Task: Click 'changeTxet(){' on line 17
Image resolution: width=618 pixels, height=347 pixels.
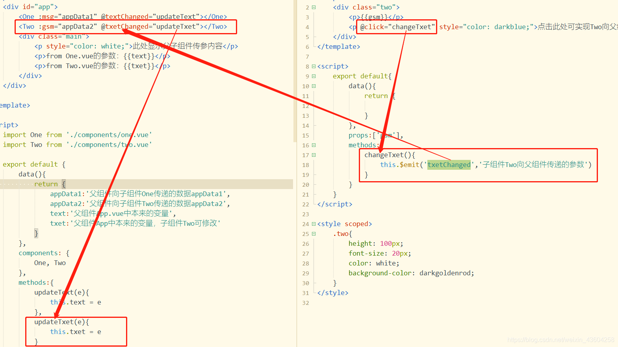Action: coord(390,155)
